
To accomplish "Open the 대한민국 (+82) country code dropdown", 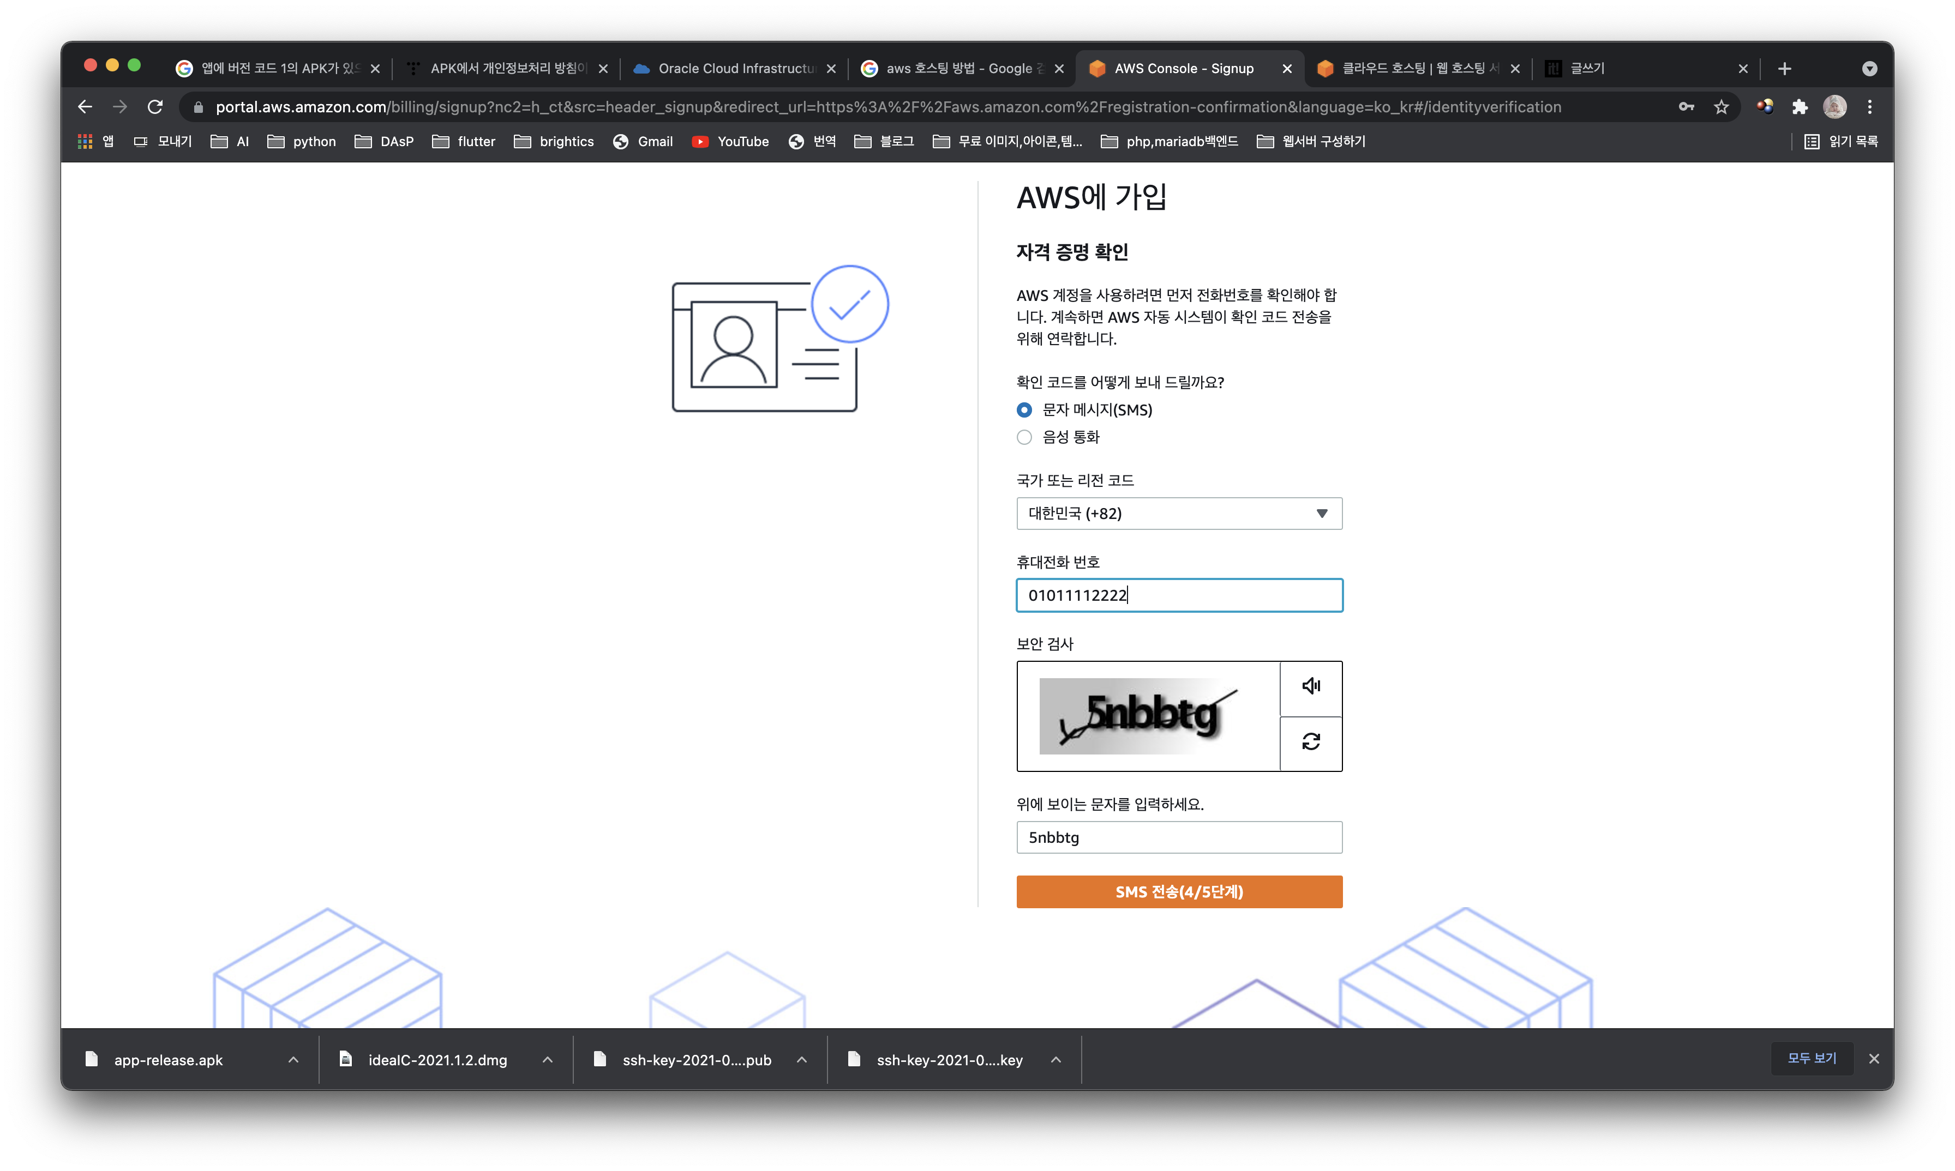I will tap(1179, 514).
